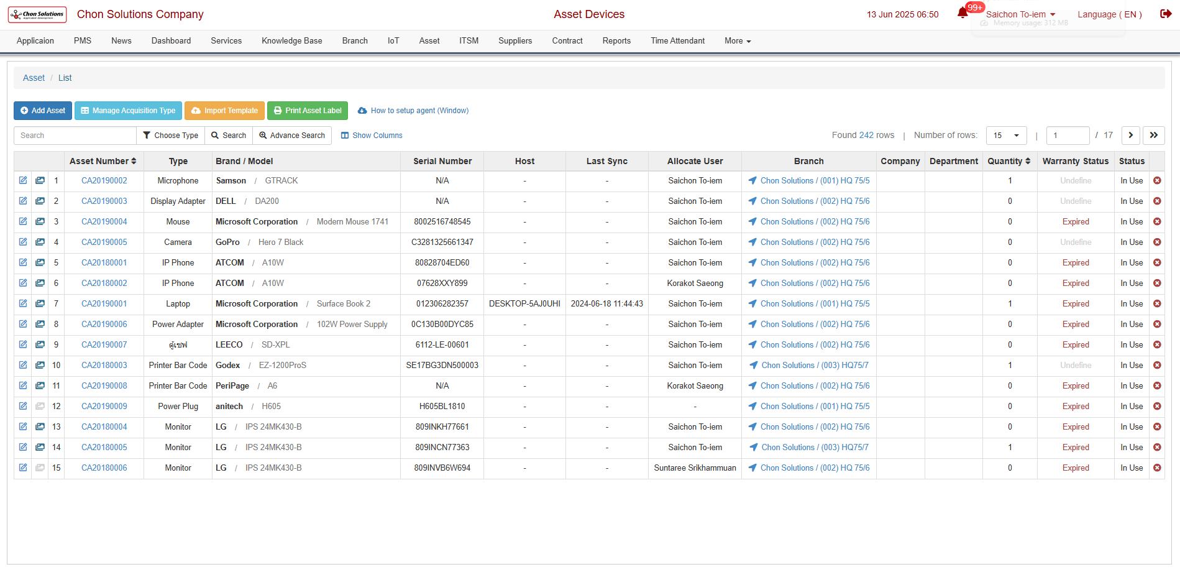1180x572 pixels.
Task: Open the number of rows dropdown
Action: (x=1006, y=135)
